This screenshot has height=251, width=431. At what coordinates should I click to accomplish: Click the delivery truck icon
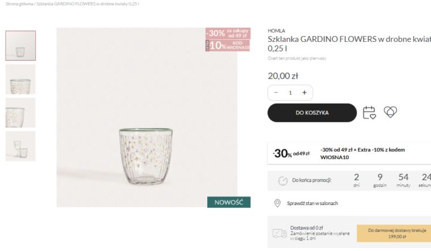[279, 233]
